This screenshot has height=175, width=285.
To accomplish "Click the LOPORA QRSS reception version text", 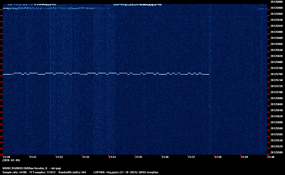I will click(126, 172).
